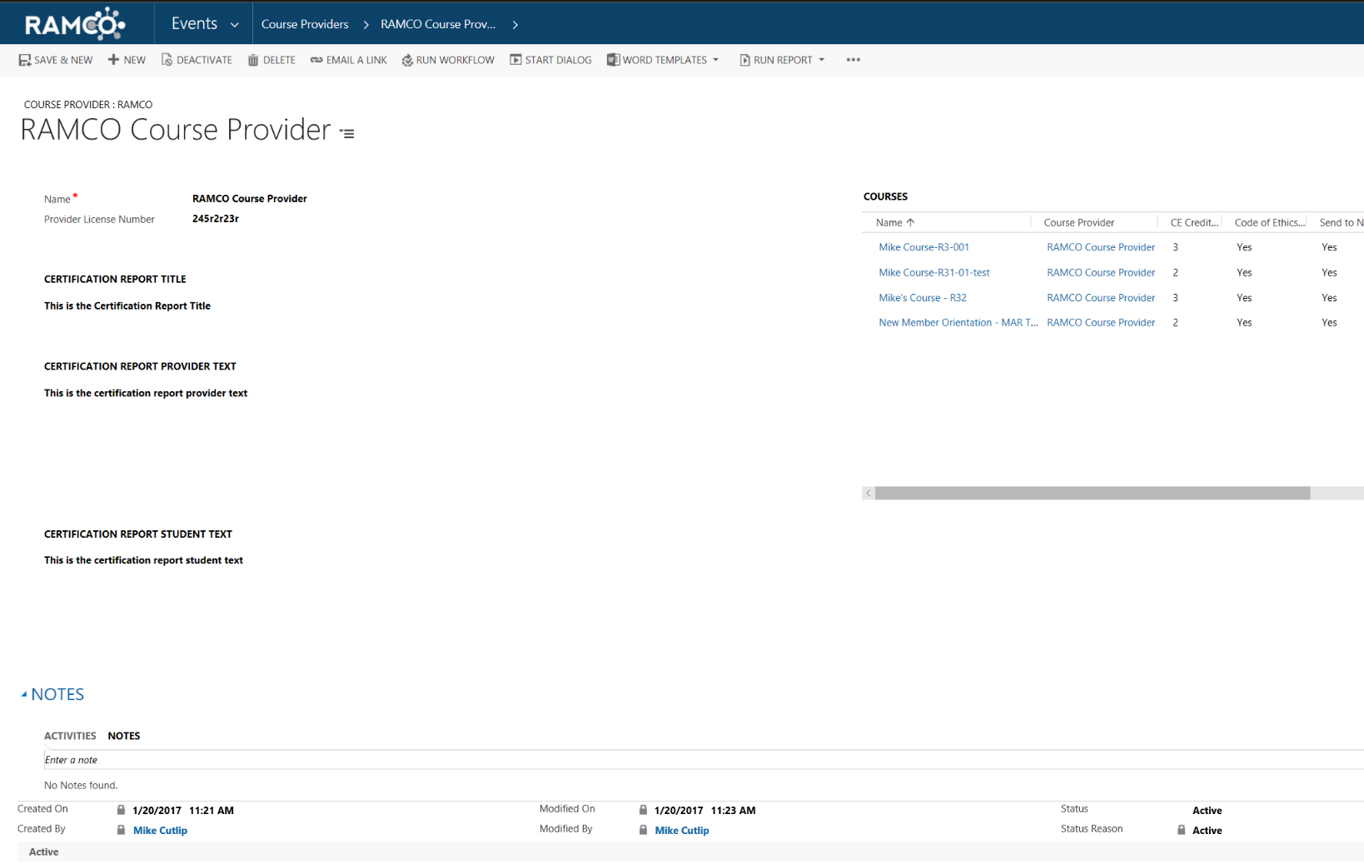Click the Status value Active
Viewport: 1364px width, 864px height.
point(1207,810)
